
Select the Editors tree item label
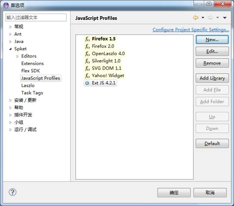pyautogui.click(x=29, y=56)
